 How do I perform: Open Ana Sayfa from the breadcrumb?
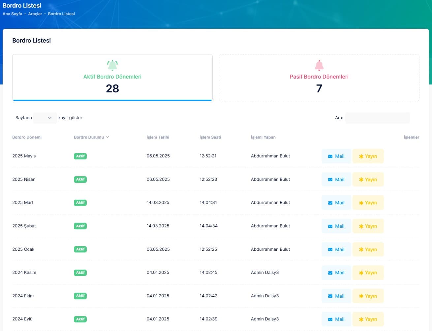point(12,14)
